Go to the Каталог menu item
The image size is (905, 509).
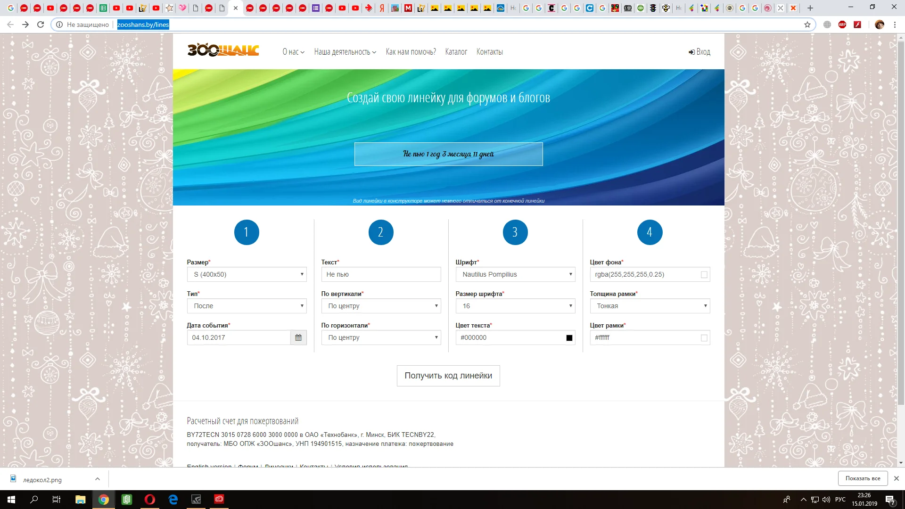point(456,52)
